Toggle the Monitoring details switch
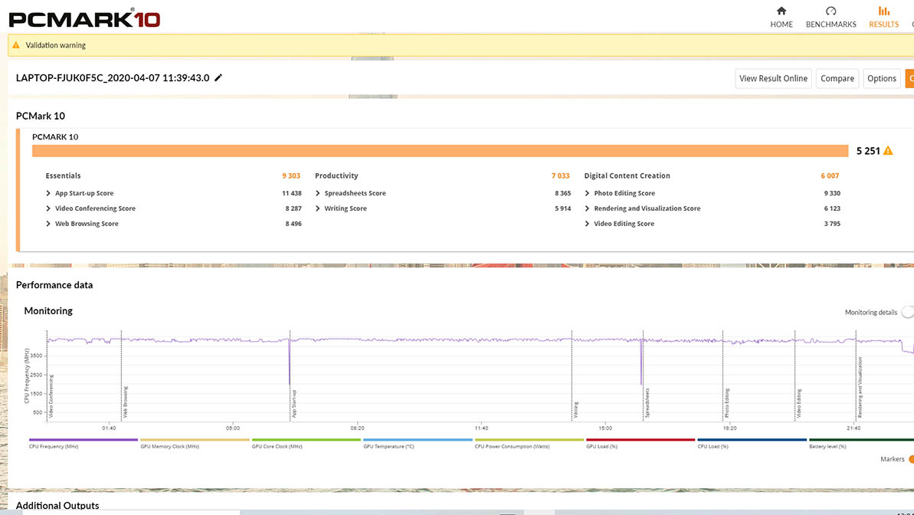The image size is (914, 515). pos(908,312)
